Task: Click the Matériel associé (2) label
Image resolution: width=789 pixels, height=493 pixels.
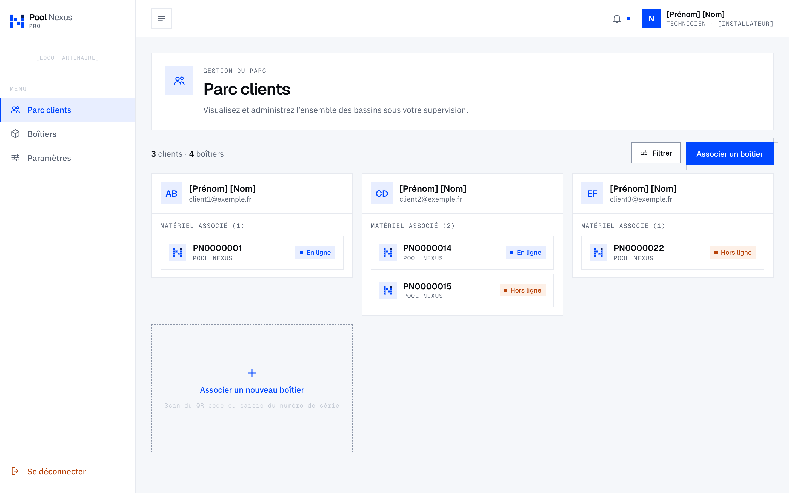Action: [413, 226]
